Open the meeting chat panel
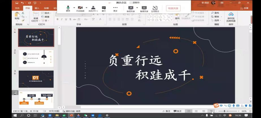 pos(104,8)
